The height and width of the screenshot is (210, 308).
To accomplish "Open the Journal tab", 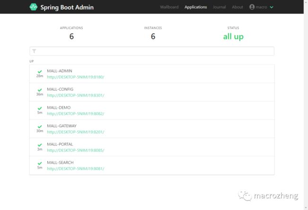I will (219, 7).
